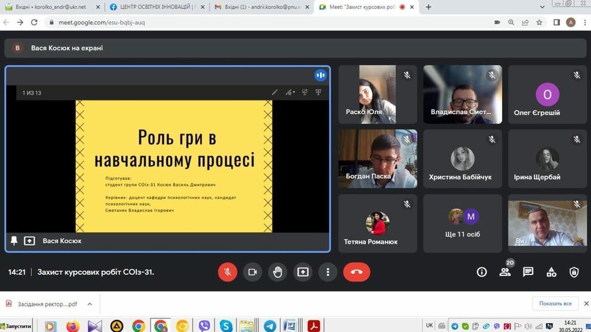Open meeting details info icon
The height and width of the screenshot is (332, 591).
click(x=482, y=272)
